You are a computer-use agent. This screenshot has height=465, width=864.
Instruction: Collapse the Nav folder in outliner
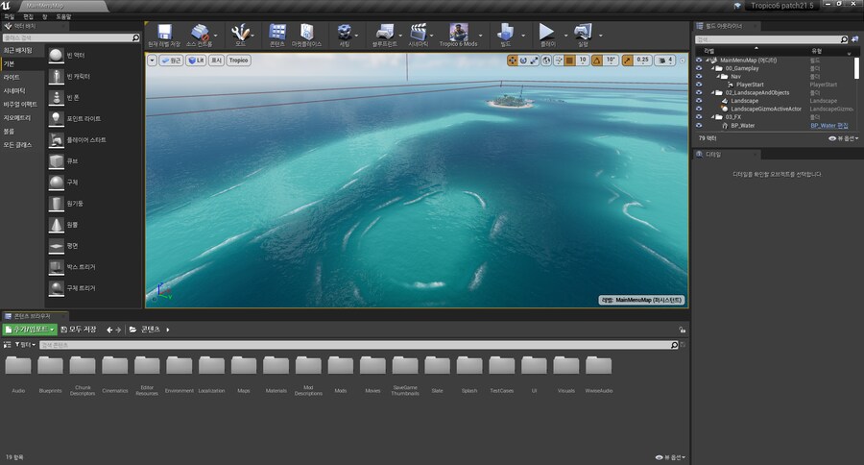tap(718, 77)
